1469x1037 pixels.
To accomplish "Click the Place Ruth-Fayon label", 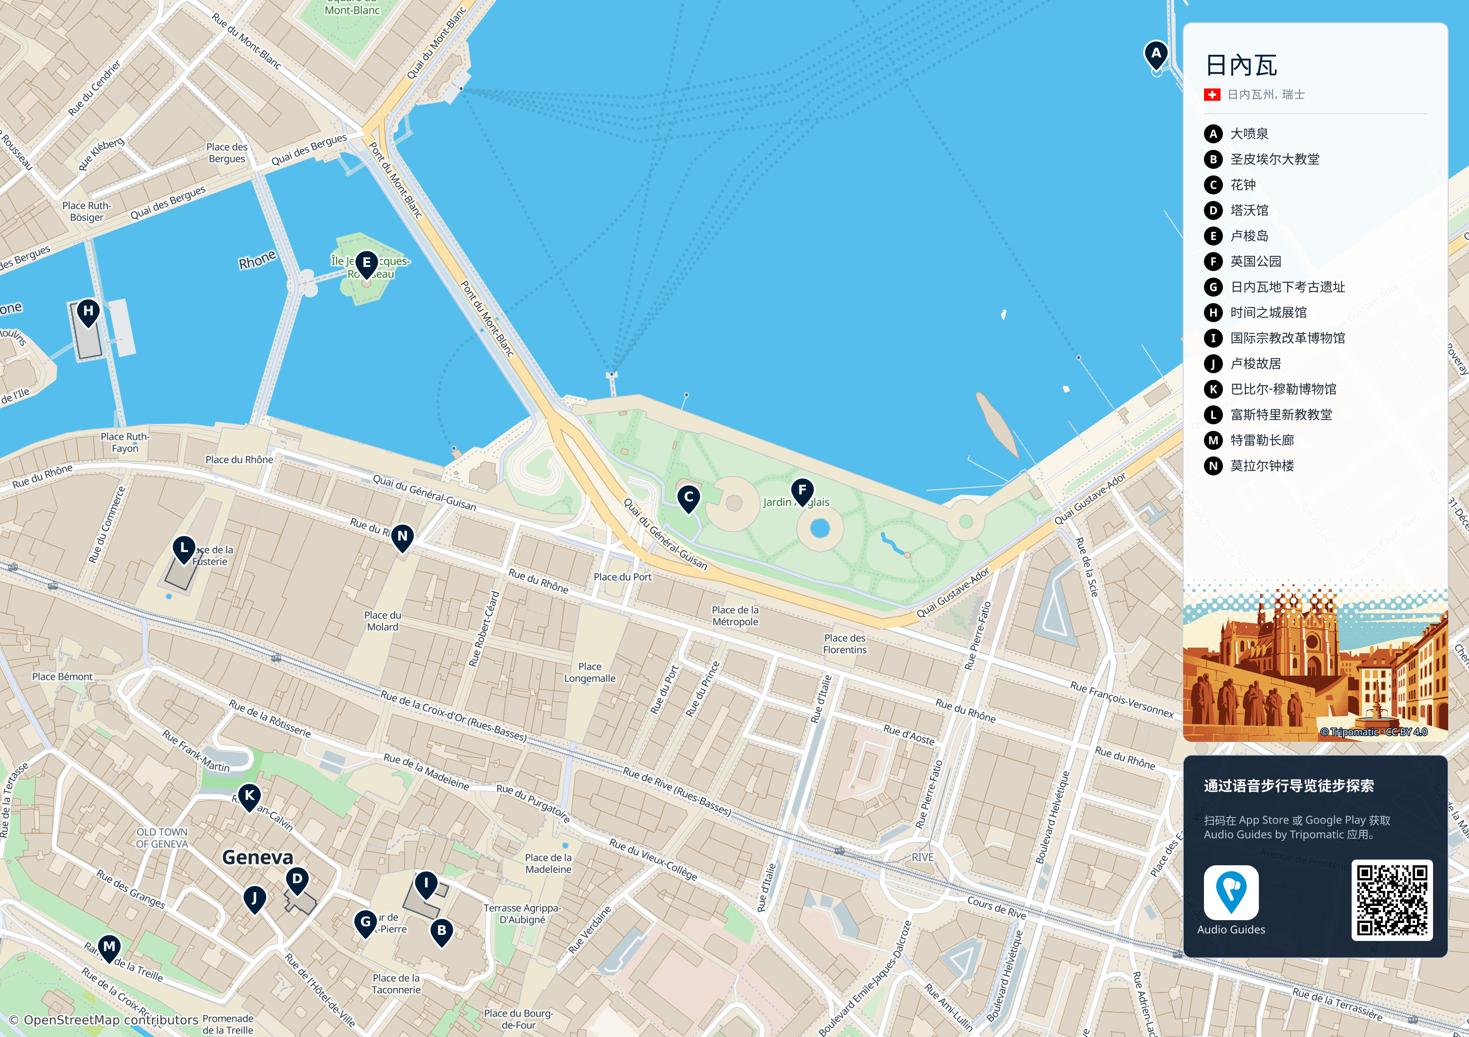I will [x=125, y=443].
